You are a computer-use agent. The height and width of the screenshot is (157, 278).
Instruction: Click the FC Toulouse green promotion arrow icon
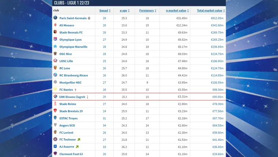[x=79, y=140]
